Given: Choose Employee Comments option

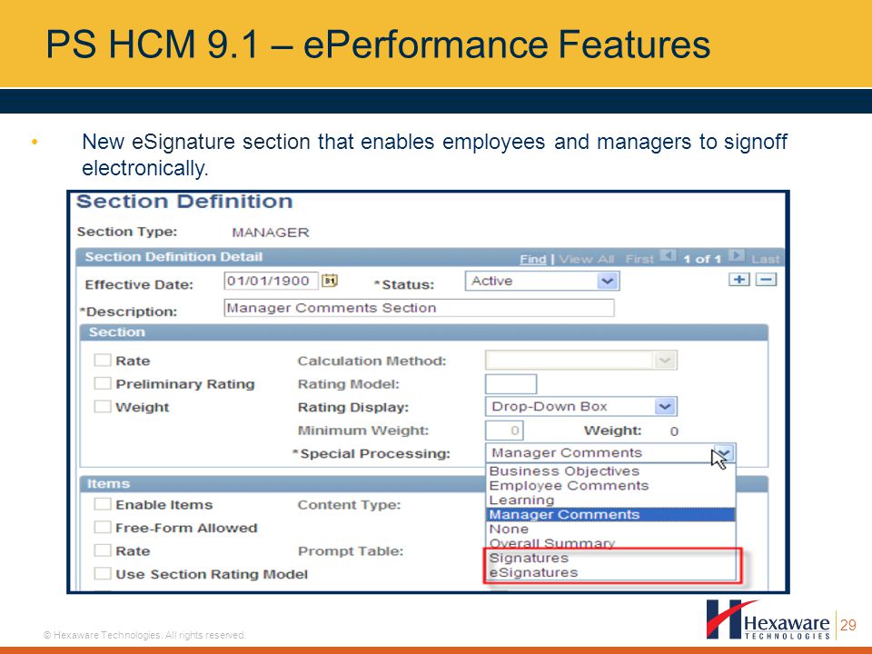Looking at the screenshot, I should 569,485.
